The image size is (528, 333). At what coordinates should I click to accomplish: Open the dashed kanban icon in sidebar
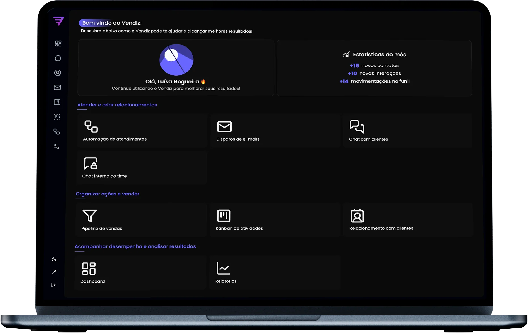coord(57,117)
